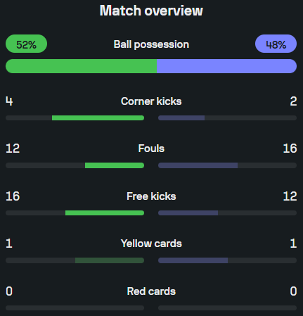Screen dimensions: 303x316
Task: Select the Ball possession label
Action: [151, 44]
